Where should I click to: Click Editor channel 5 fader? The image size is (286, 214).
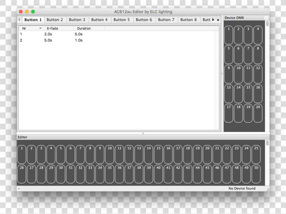pyautogui.click(x=61, y=154)
